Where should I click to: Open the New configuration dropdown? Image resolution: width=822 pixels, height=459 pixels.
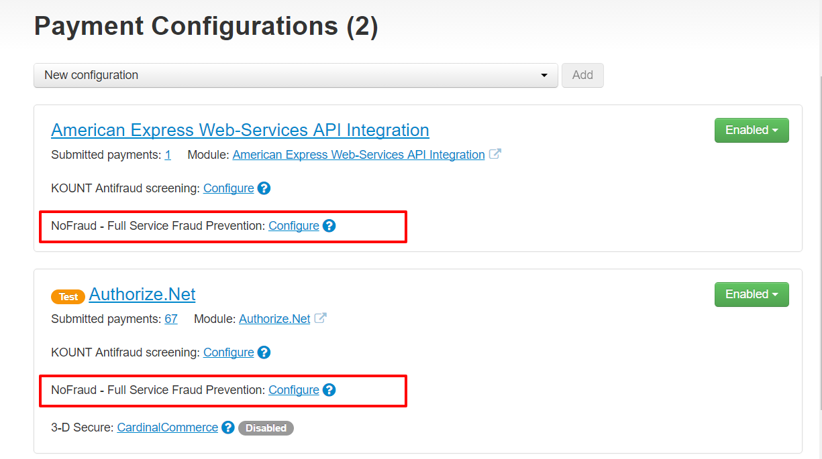[296, 75]
